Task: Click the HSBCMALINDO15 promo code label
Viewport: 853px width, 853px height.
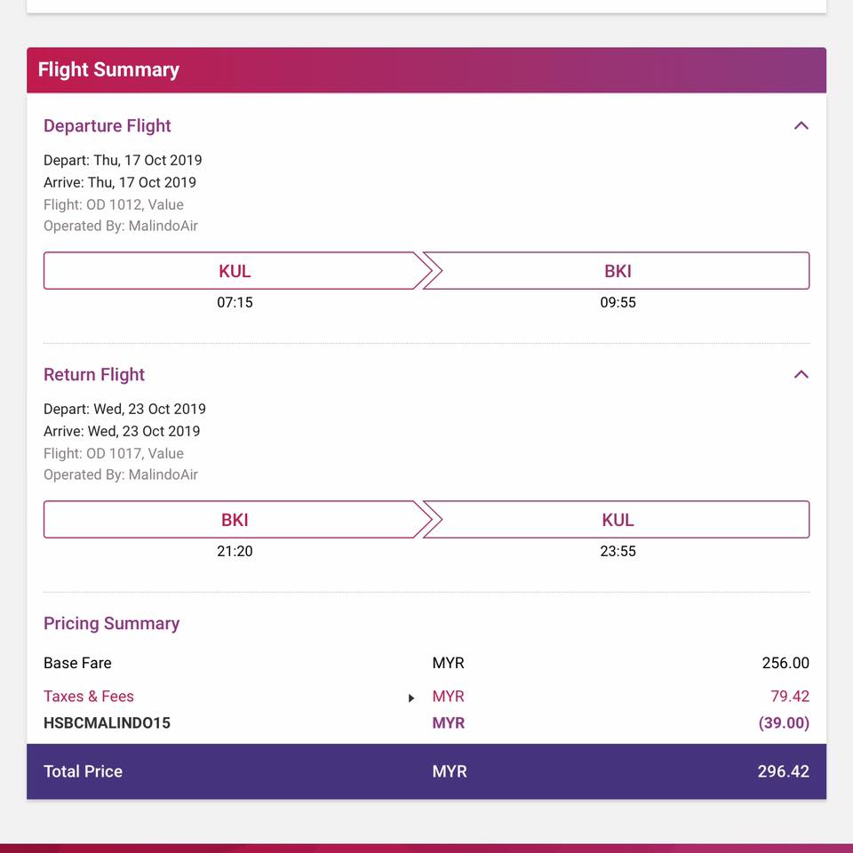Action: (x=108, y=723)
